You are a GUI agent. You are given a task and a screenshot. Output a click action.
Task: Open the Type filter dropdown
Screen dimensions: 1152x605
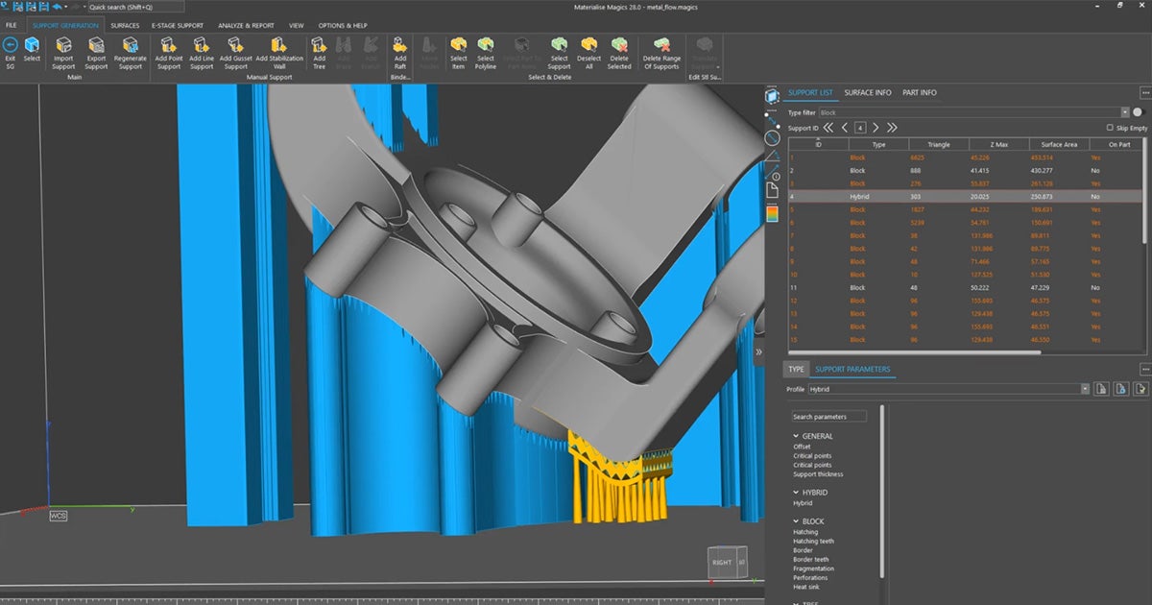[1123, 111]
